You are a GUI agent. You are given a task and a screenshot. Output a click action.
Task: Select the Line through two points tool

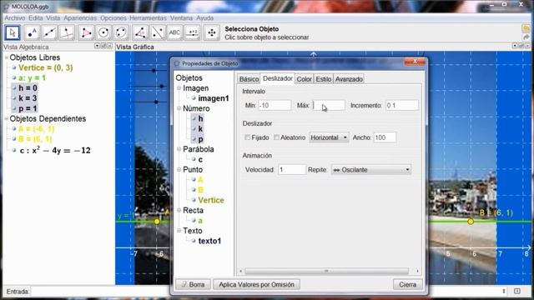pyautogui.click(x=49, y=32)
